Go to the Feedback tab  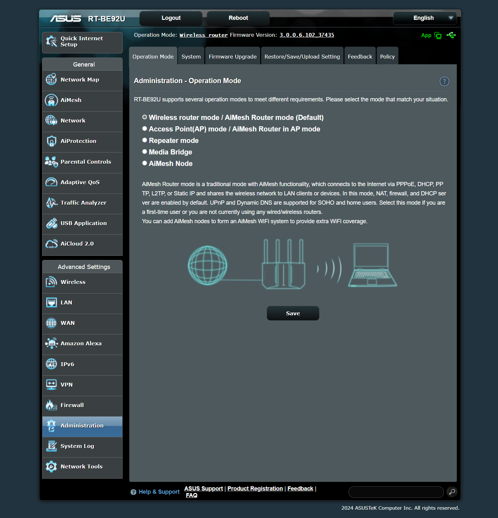tap(360, 57)
